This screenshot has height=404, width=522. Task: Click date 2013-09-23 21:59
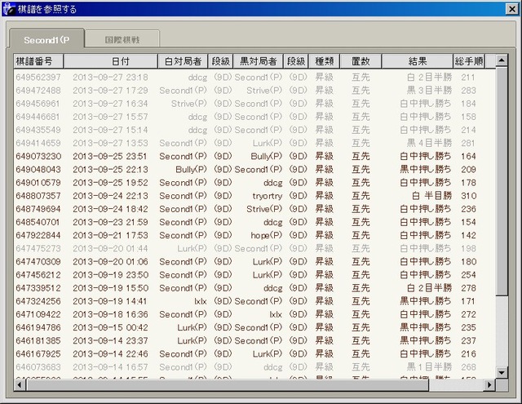[110, 222]
